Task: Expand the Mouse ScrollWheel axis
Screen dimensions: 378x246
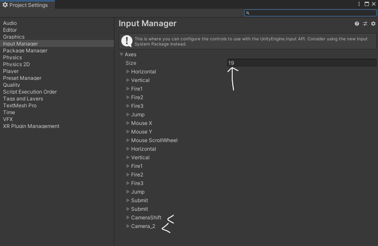Action: point(128,140)
